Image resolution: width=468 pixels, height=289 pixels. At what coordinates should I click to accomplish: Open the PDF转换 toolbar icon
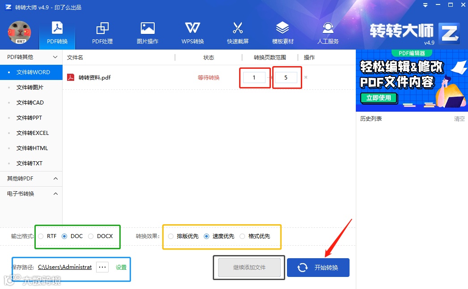click(x=57, y=33)
